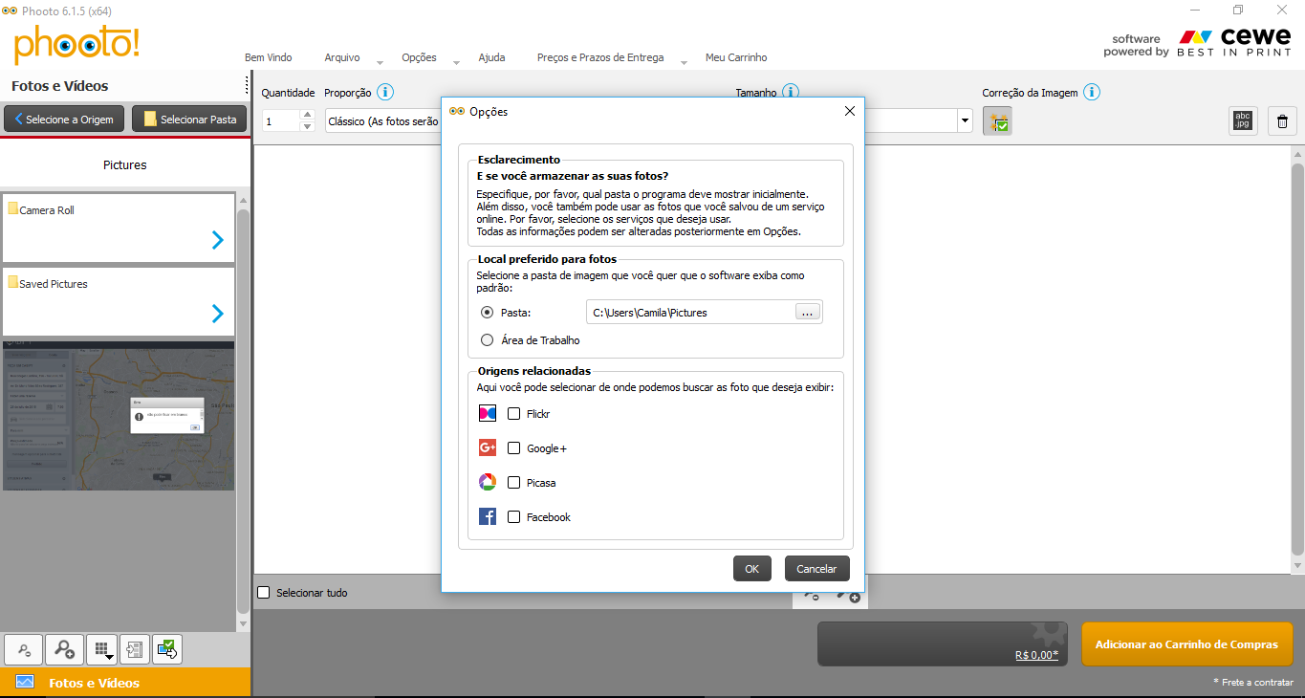This screenshot has height=698, width=1305.
Task: Click the browse button beside folder path
Action: pos(807,313)
